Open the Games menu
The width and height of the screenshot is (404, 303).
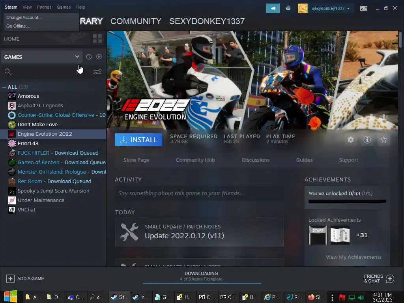tap(64, 7)
